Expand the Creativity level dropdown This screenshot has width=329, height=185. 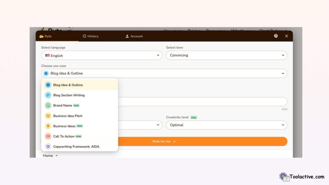click(x=226, y=125)
